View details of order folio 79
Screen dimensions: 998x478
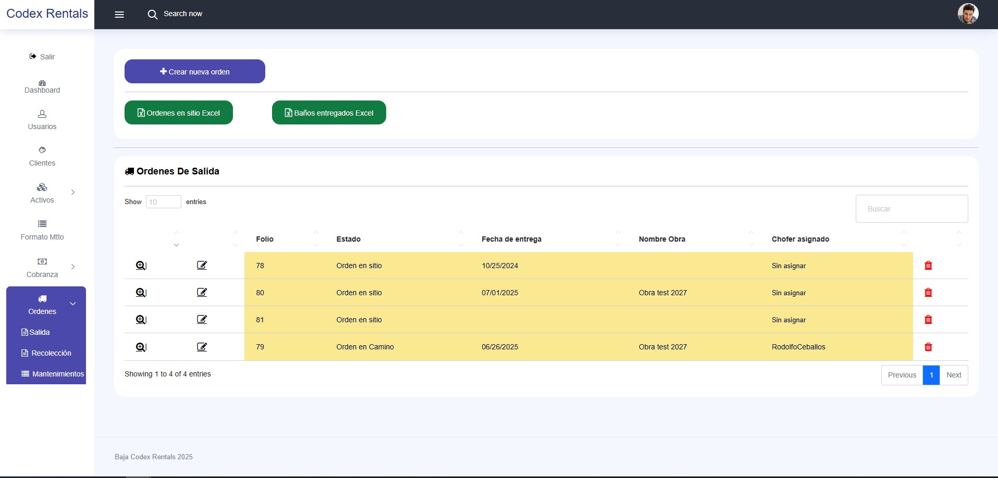[141, 347]
